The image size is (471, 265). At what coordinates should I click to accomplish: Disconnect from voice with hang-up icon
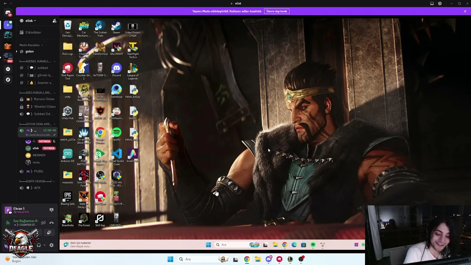[52, 223]
